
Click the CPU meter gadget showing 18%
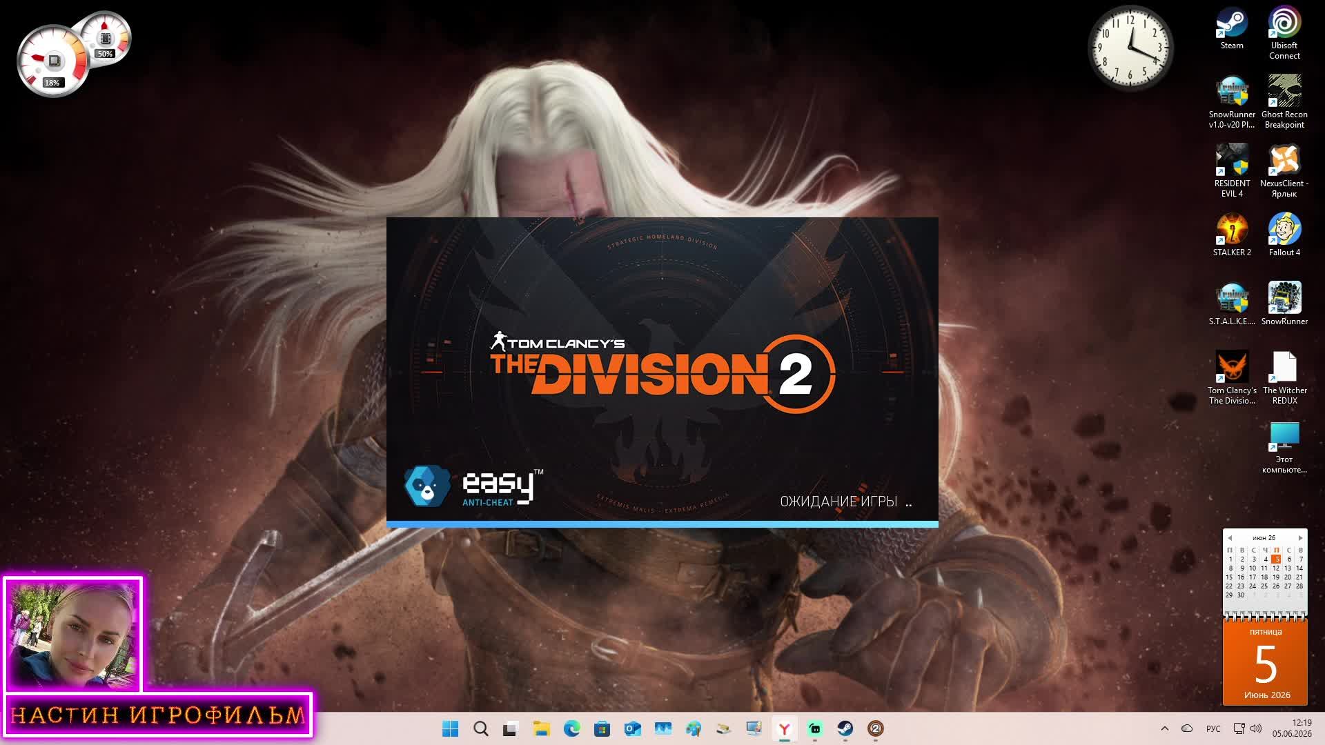tap(52, 61)
